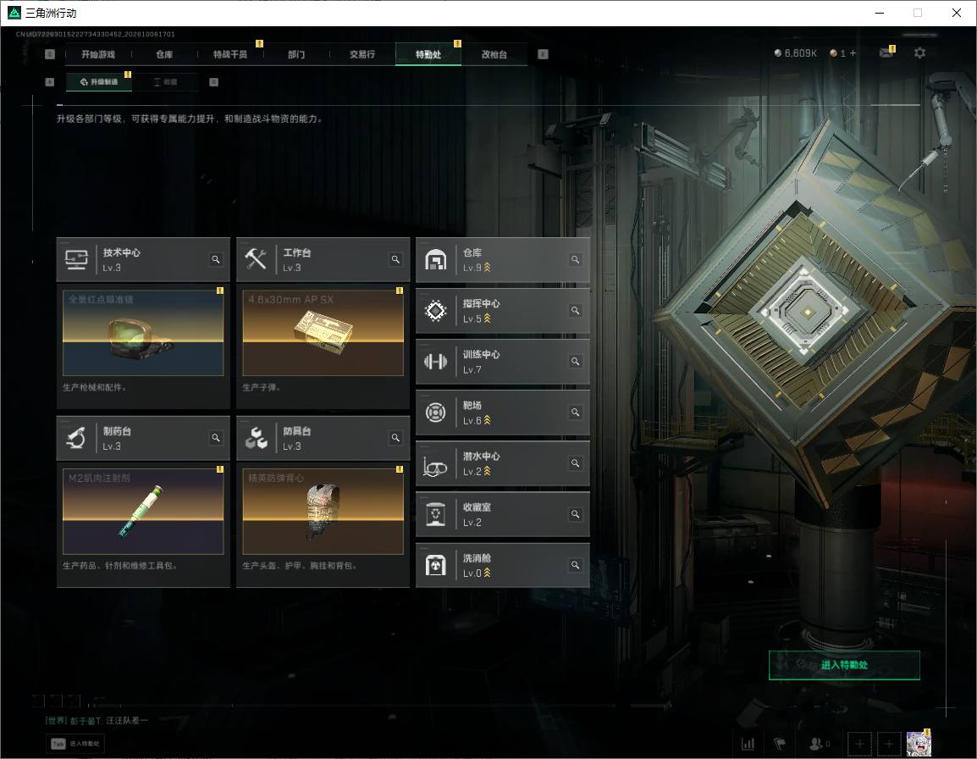Screen dimensions: 977x759
Task: Switch to the 特战干员 tab
Action: pyautogui.click(x=230, y=54)
